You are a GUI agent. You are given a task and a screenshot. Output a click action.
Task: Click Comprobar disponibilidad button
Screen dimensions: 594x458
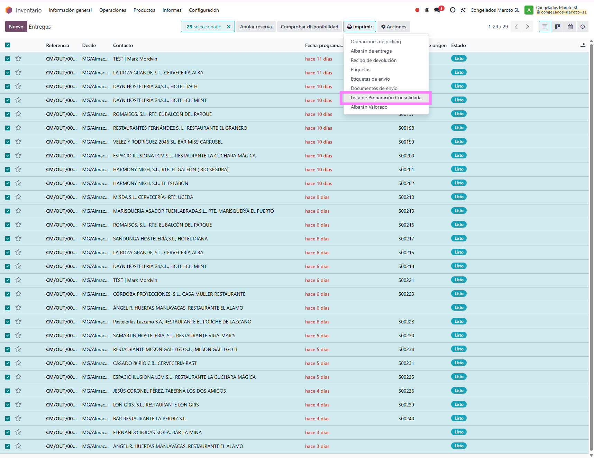[x=309, y=27]
